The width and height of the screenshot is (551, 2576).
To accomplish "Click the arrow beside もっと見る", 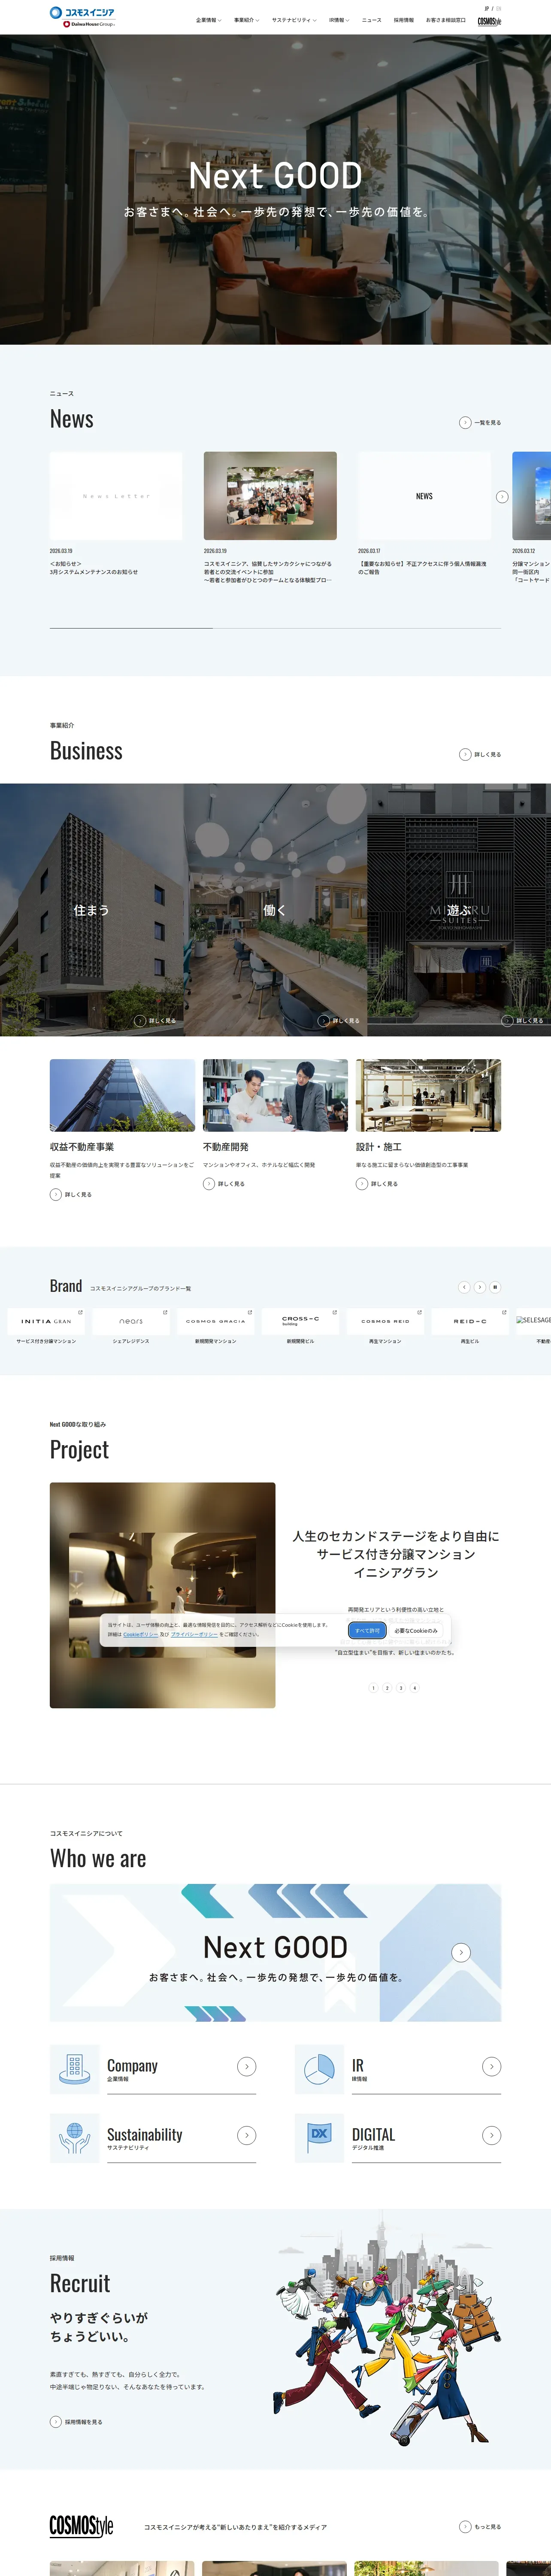I will click(465, 2527).
